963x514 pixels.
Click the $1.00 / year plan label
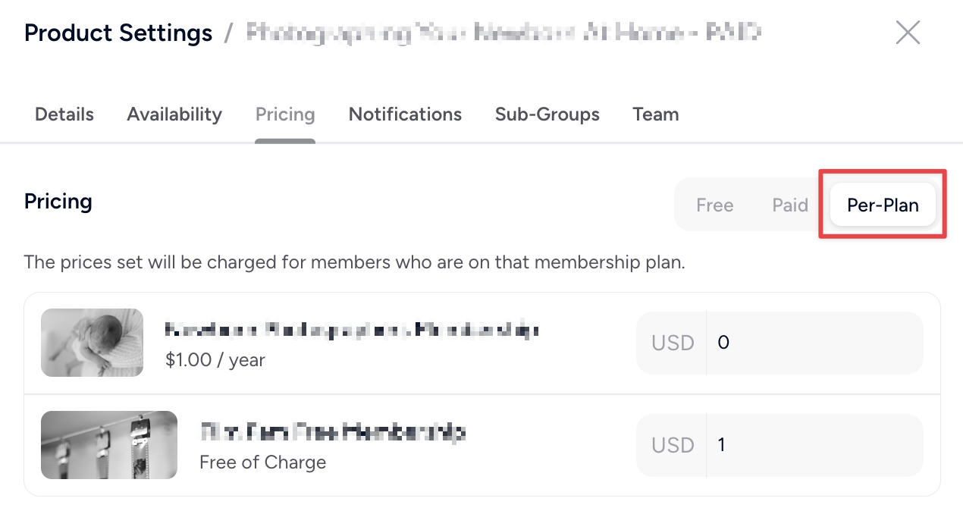pos(215,359)
